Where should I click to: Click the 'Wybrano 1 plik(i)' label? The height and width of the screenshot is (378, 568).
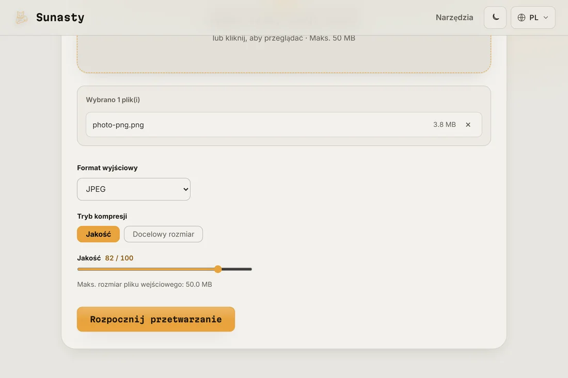(x=113, y=100)
